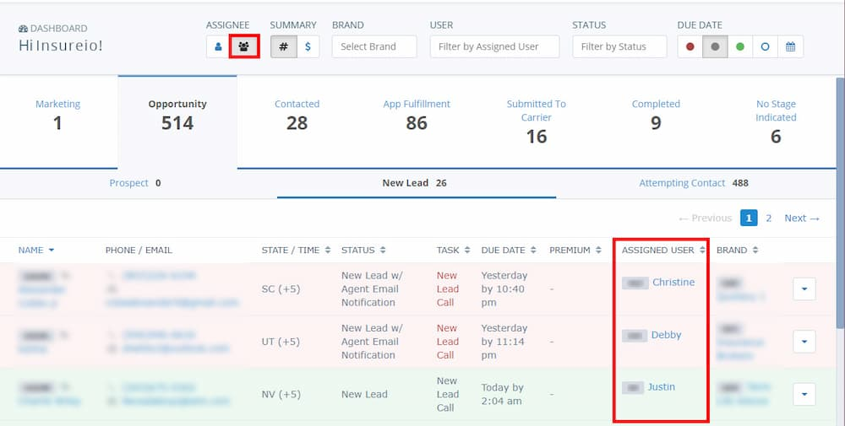Screen dimensions: 845x426
Task: Click 'Today by 2:04 am' due date
Action: 502,394
